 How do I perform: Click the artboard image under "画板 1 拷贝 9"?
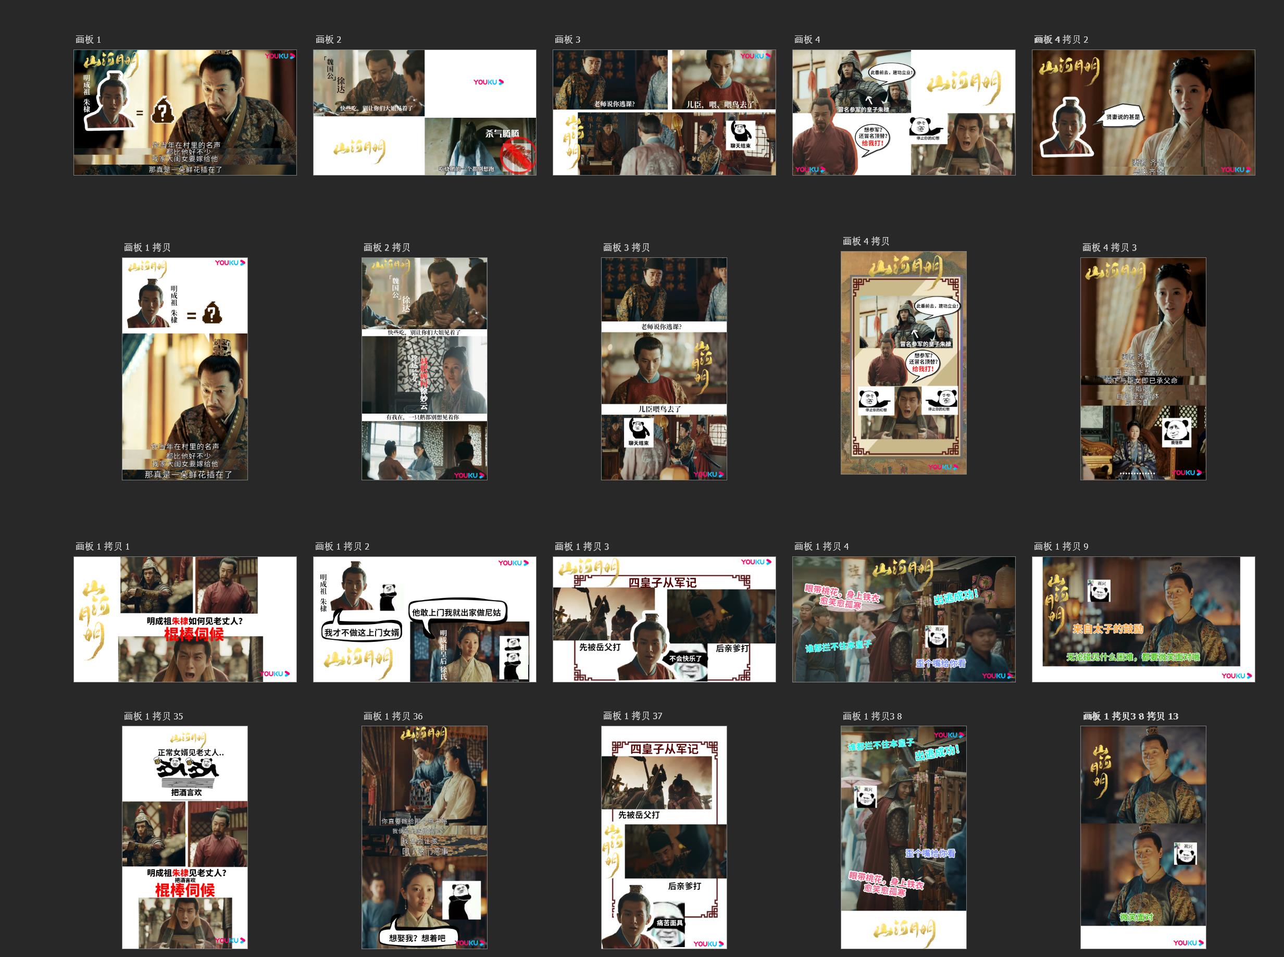1144,619
